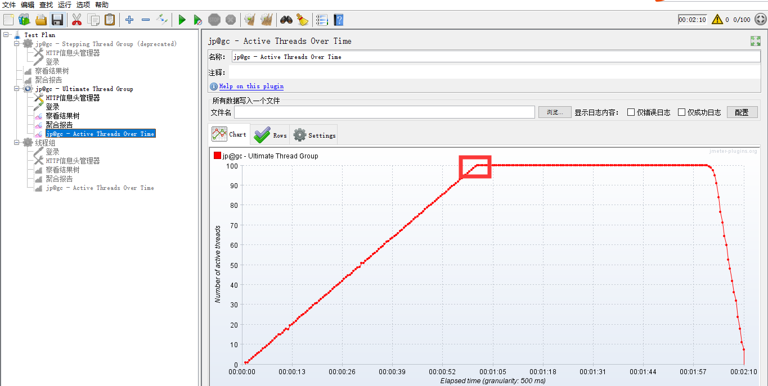The height and width of the screenshot is (386, 768).
Task: Create a new test plan via toolbar icon
Action: pyautogui.click(x=8, y=20)
